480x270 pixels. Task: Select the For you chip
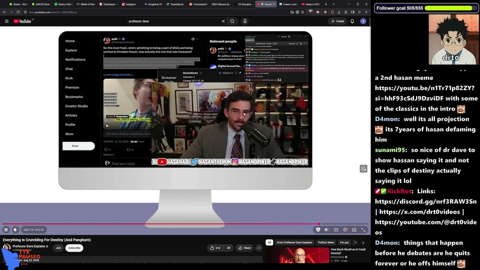(344, 243)
